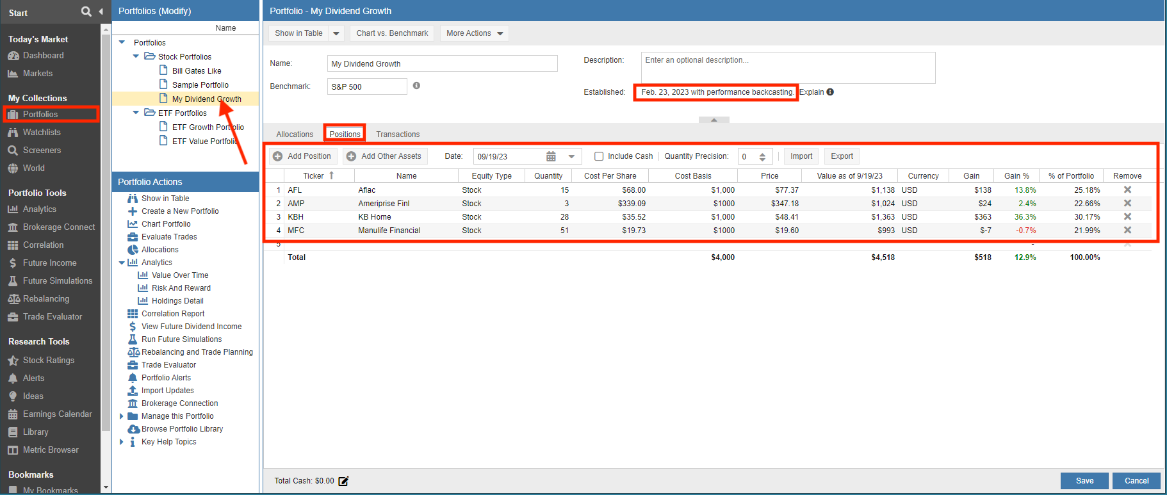Click the Benchmark S&P 500 field
The image size is (1167, 495).
[367, 86]
